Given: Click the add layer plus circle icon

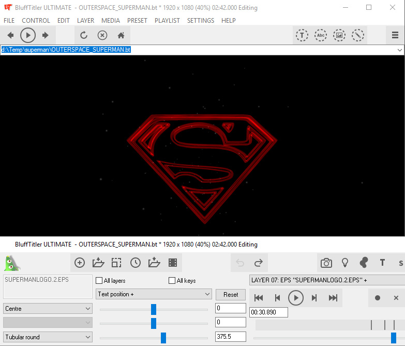Looking at the screenshot, I should click(80, 263).
